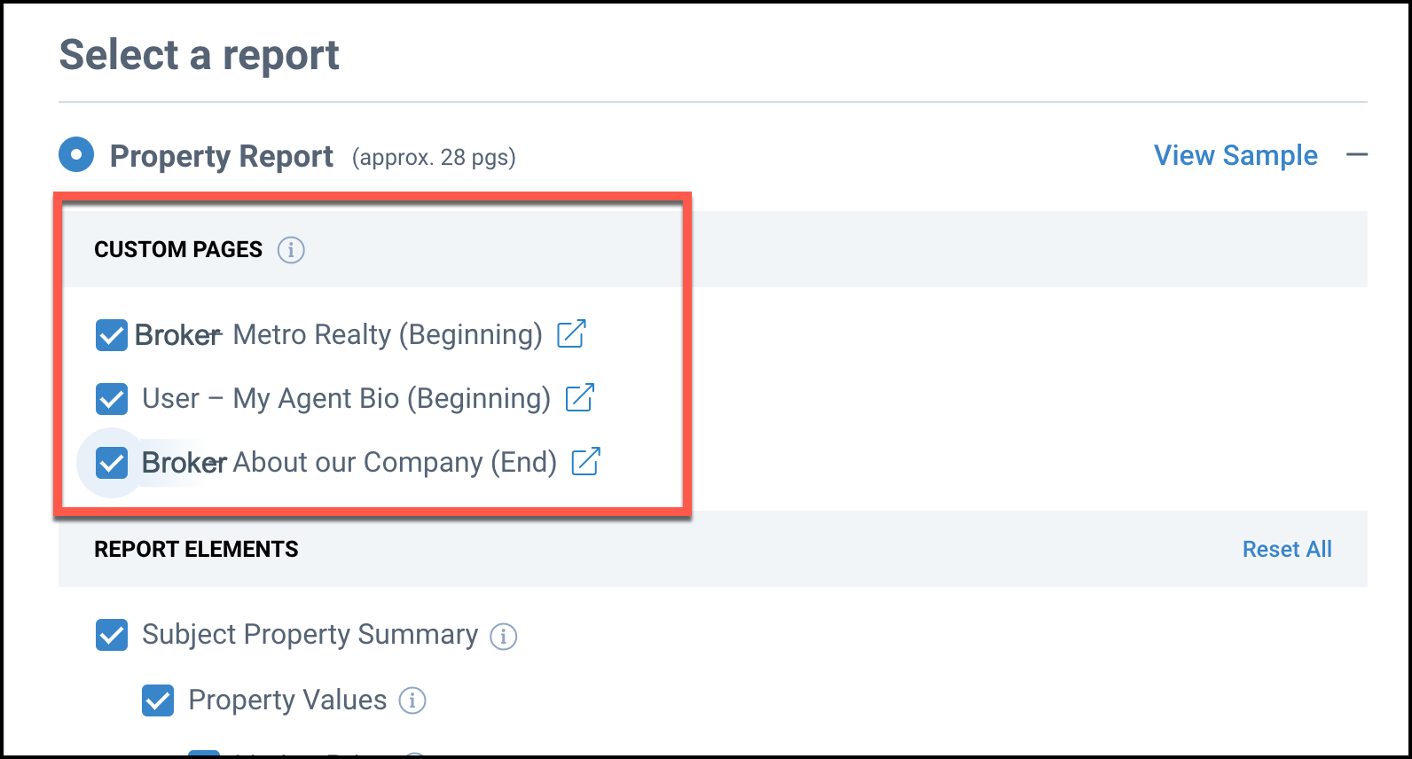Toggle the Property Values checkbox

coord(158,700)
